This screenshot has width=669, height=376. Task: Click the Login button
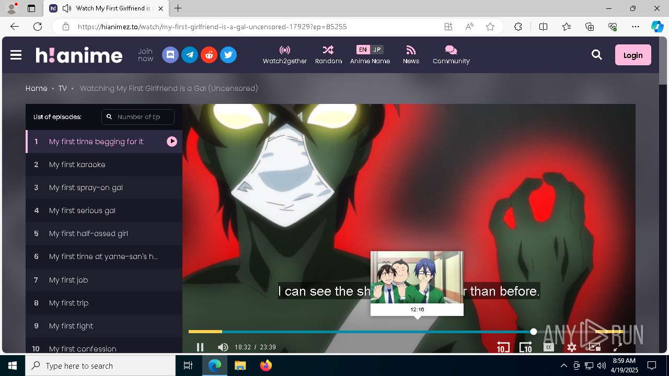(633, 55)
